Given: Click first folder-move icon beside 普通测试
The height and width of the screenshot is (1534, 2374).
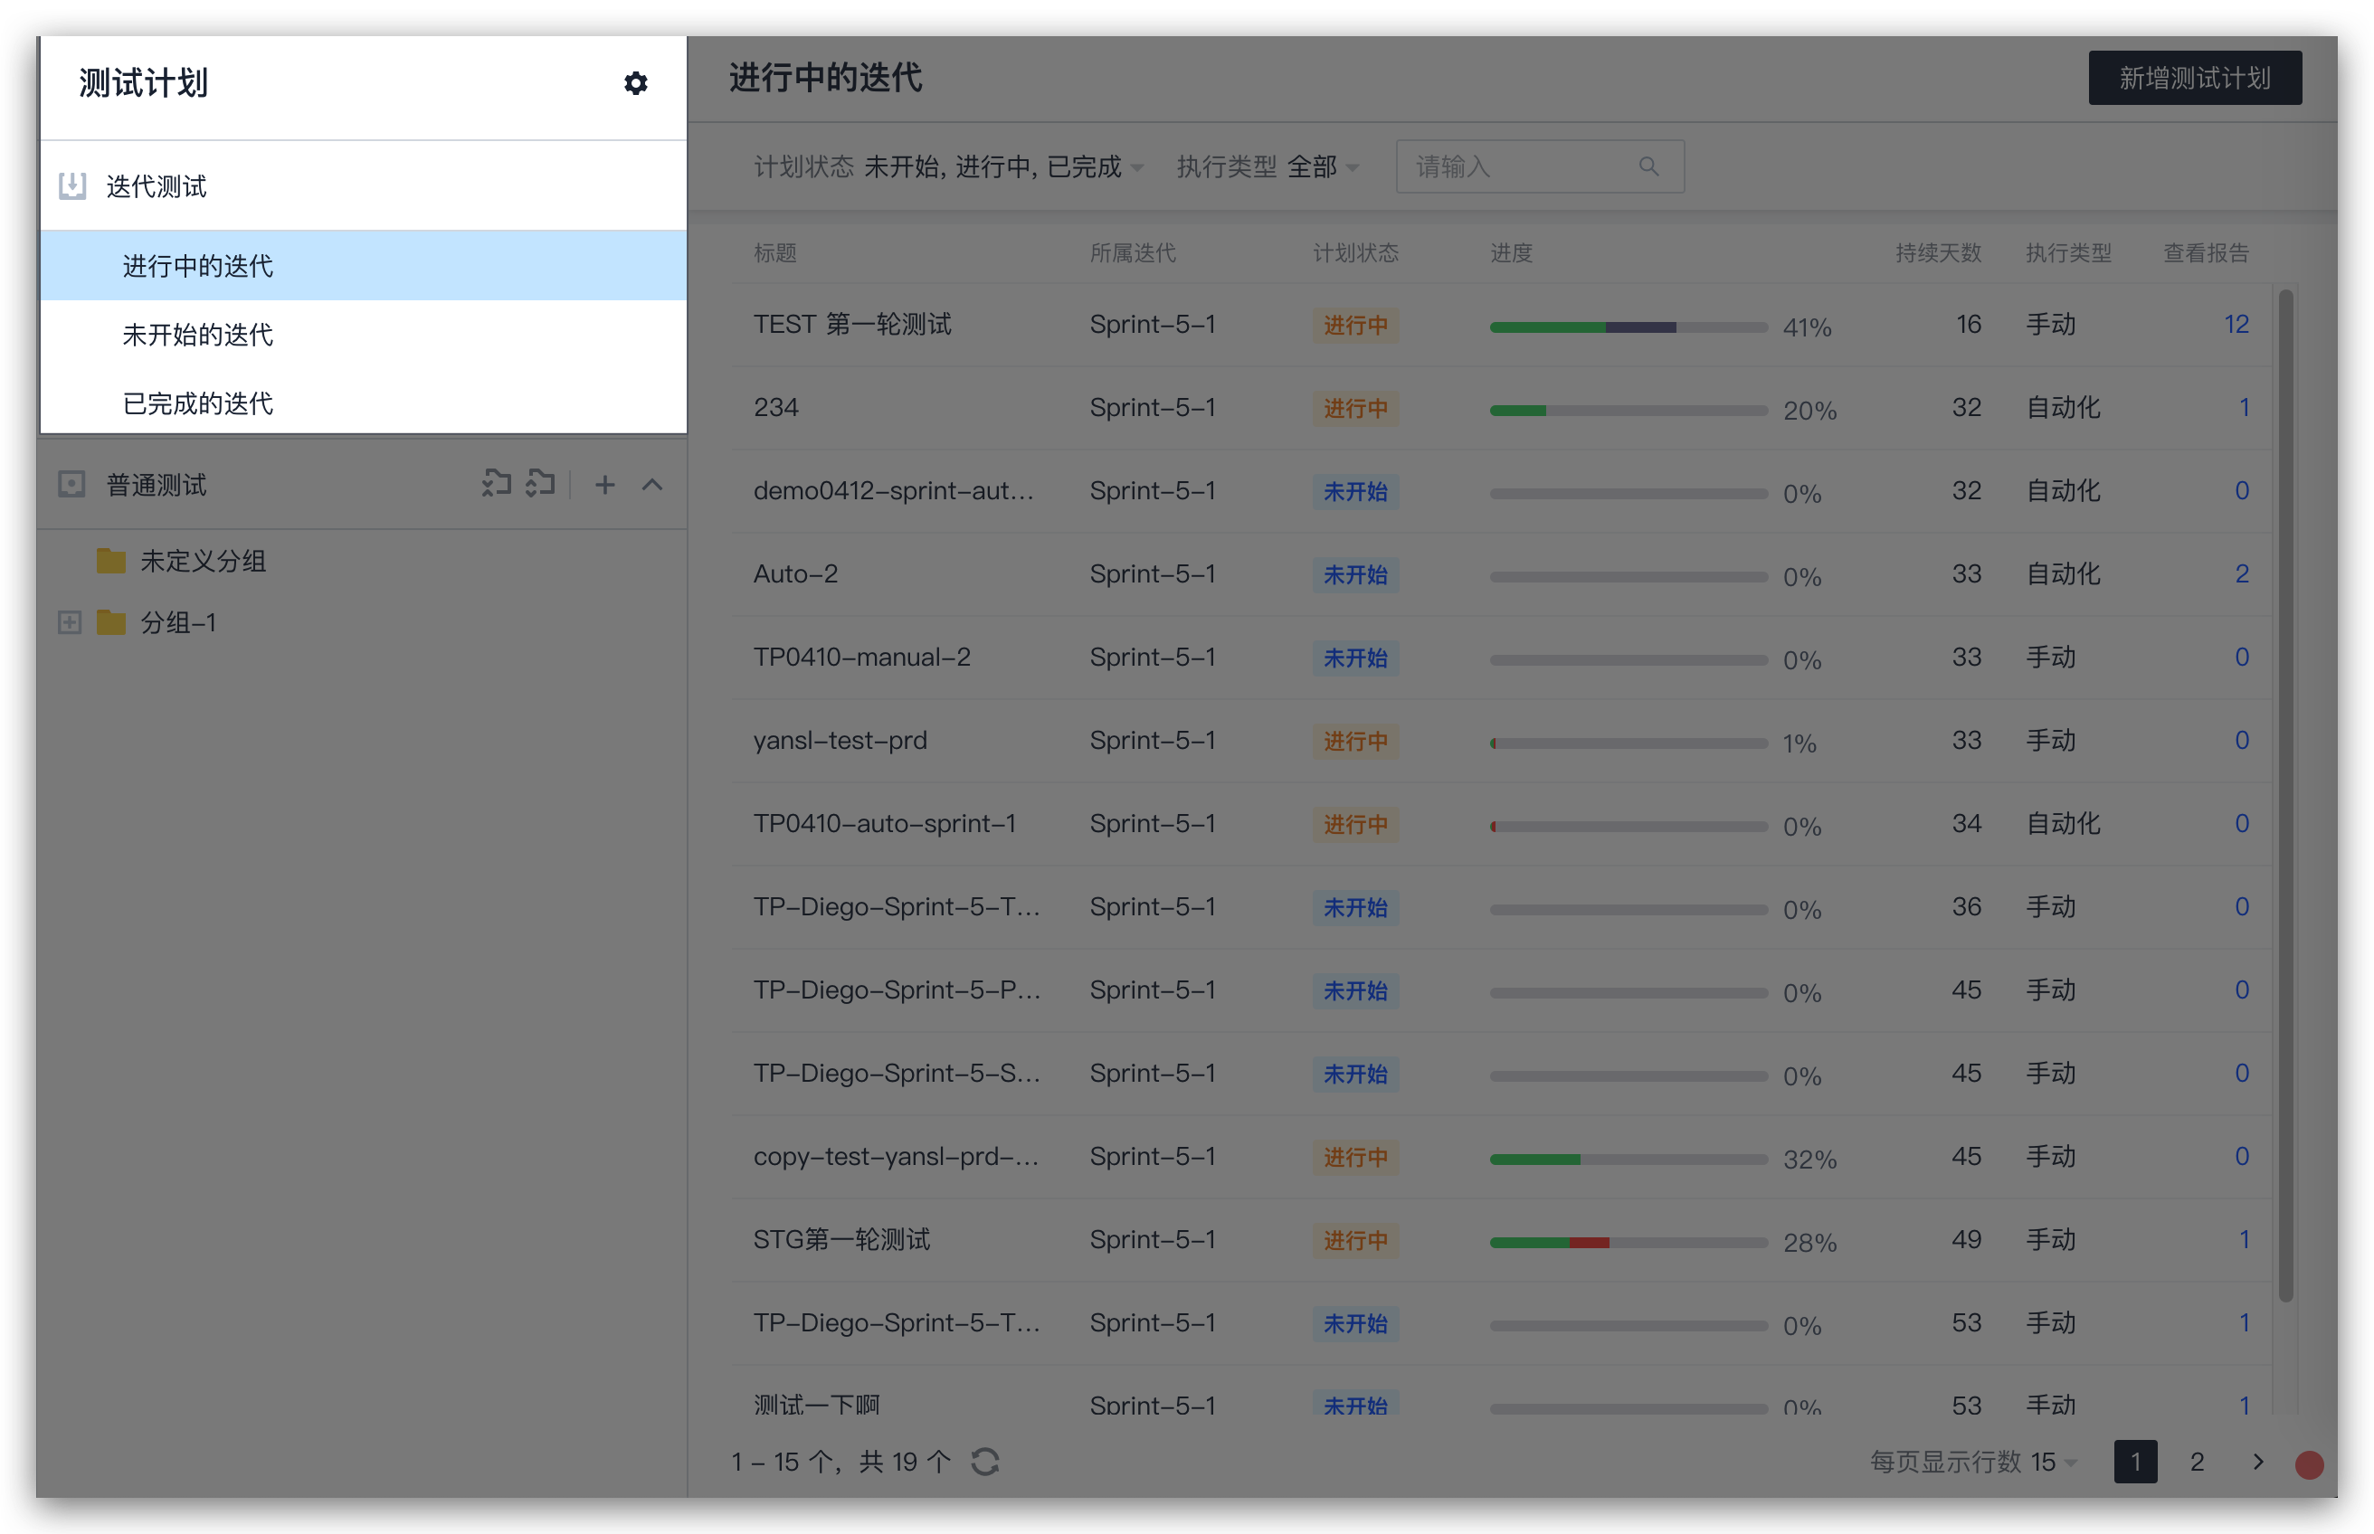Looking at the screenshot, I should 496,484.
